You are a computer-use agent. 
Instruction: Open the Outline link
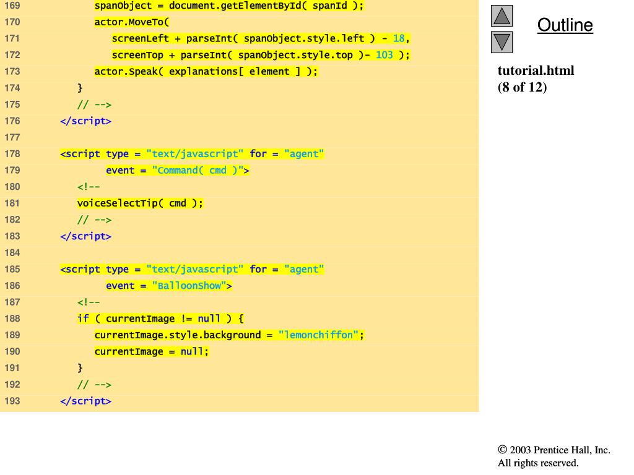point(565,25)
